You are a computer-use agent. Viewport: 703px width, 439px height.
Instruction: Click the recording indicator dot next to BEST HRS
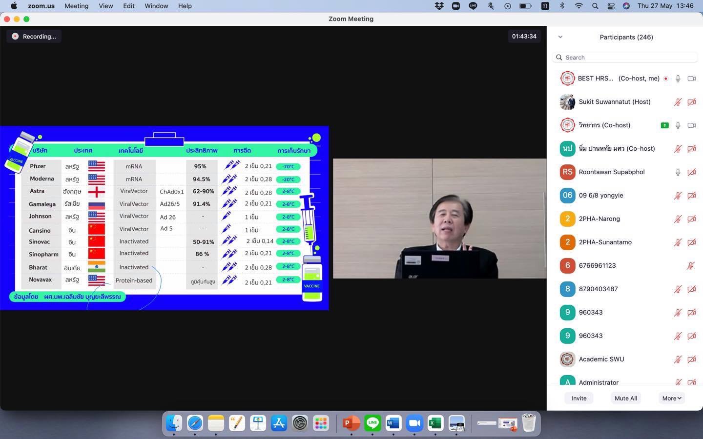(x=666, y=79)
